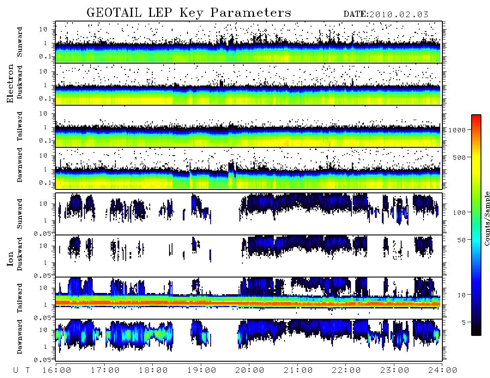Click the Counts/Sample colorbar label
Viewport: 490px width, 378px height.
(487, 219)
